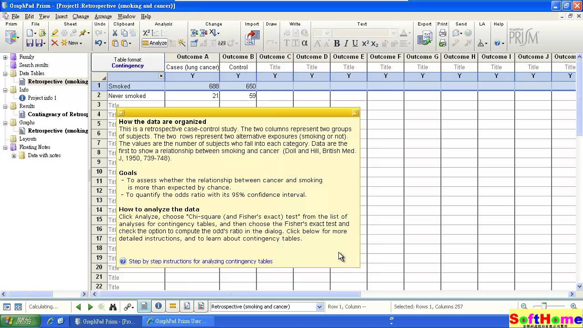The height and width of the screenshot is (328, 583).
Task: Open the Window menu
Action: point(126,16)
